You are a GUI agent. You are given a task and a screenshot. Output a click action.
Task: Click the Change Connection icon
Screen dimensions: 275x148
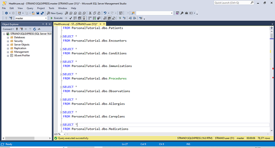point(11,18)
